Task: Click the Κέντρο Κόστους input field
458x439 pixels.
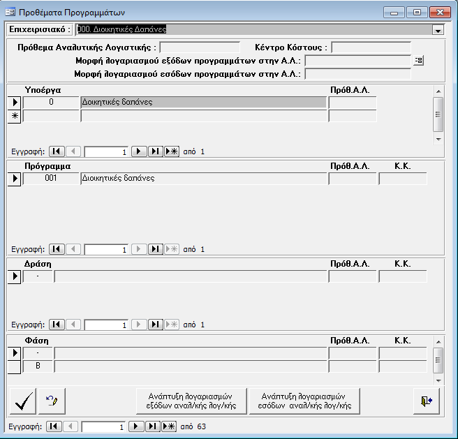Action: (x=371, y=47)
